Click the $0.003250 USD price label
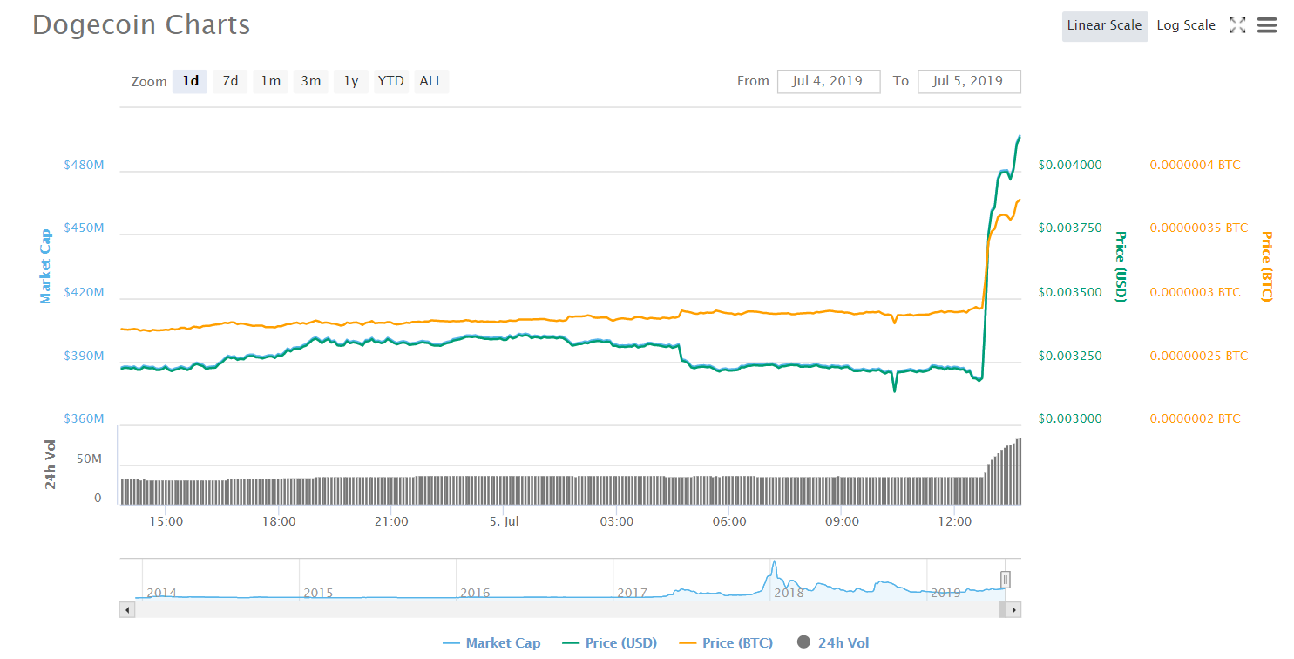 (1070, 356)
